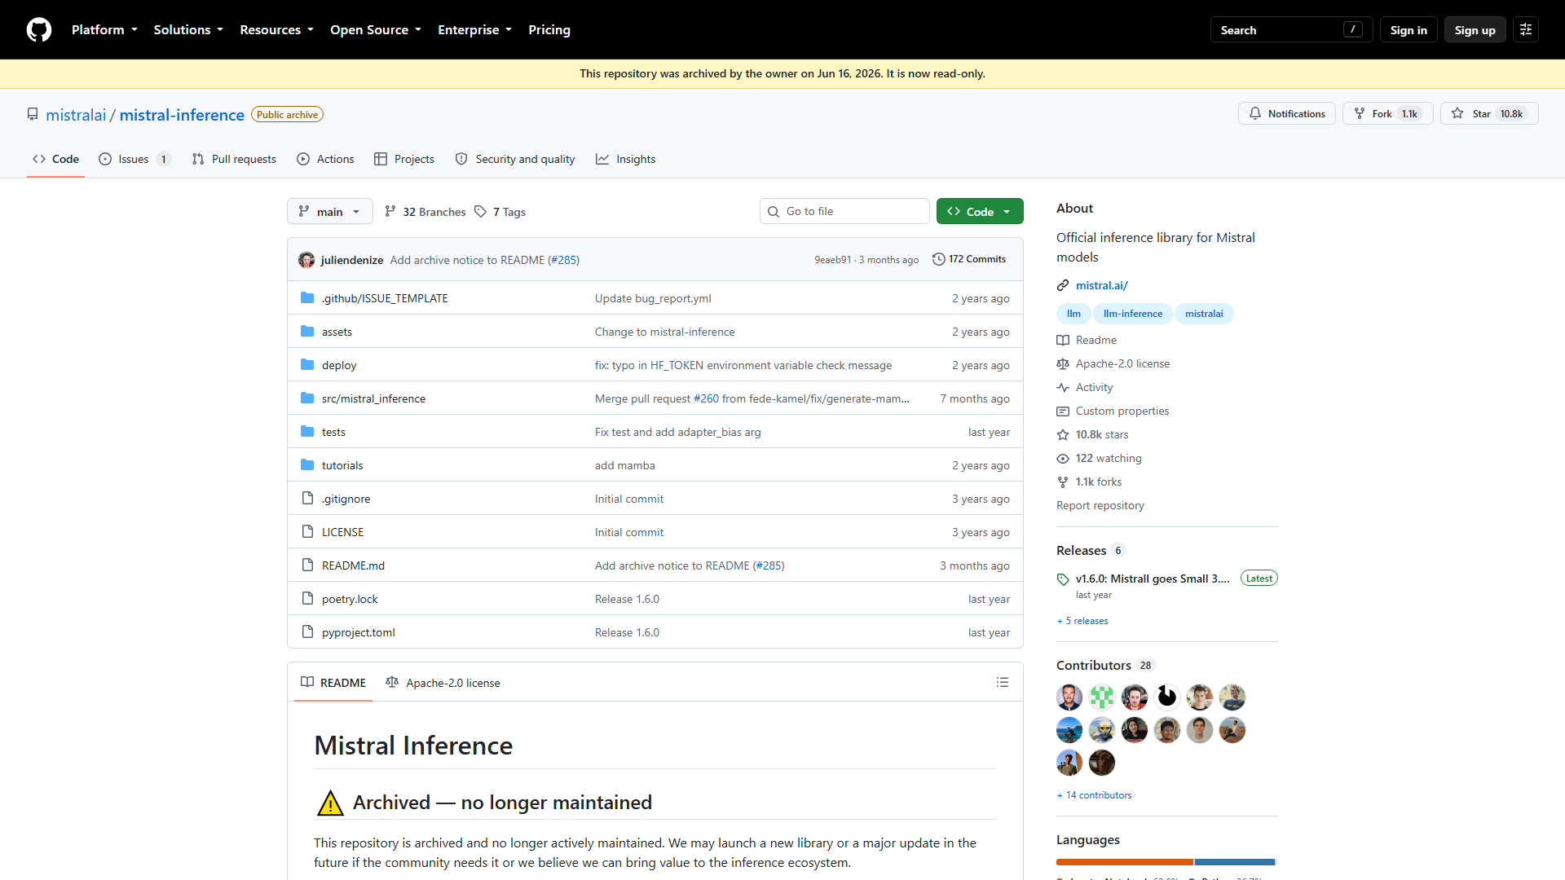Open the Actions tab
The width and height of the screenshot is (1565, 880).
[325, 159]
